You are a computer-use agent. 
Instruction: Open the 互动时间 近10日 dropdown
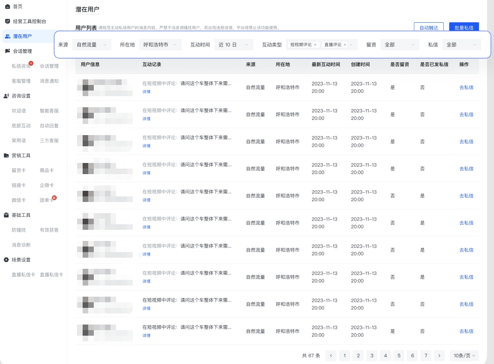tap(234, 45)
